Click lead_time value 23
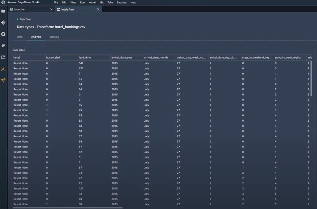This screenshot has width=317, height=209. [x=80, y=115]
